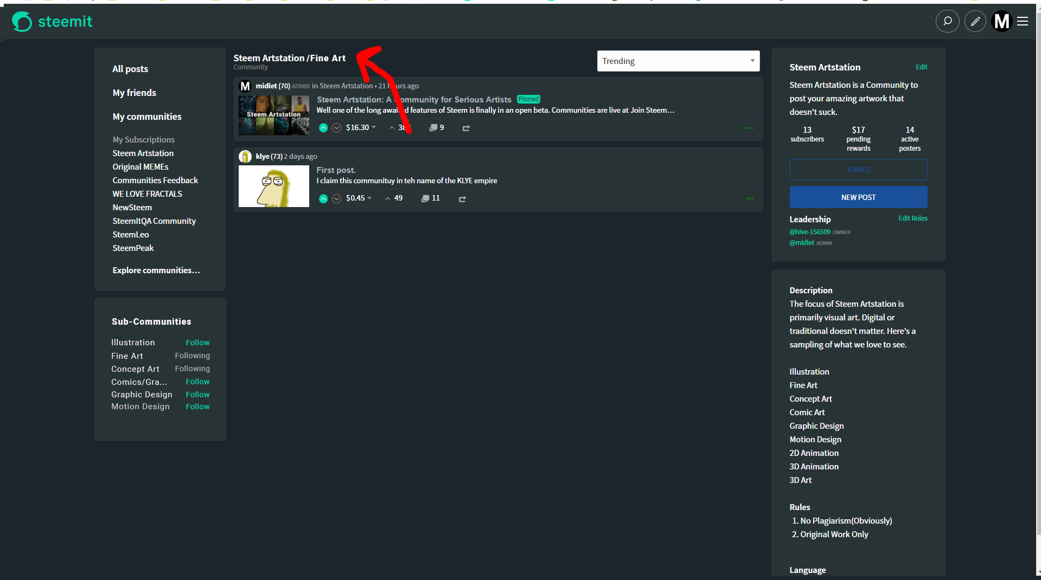Open the hamburger menu icon
Screen dimensions: 1041x580
(1023, 21)
